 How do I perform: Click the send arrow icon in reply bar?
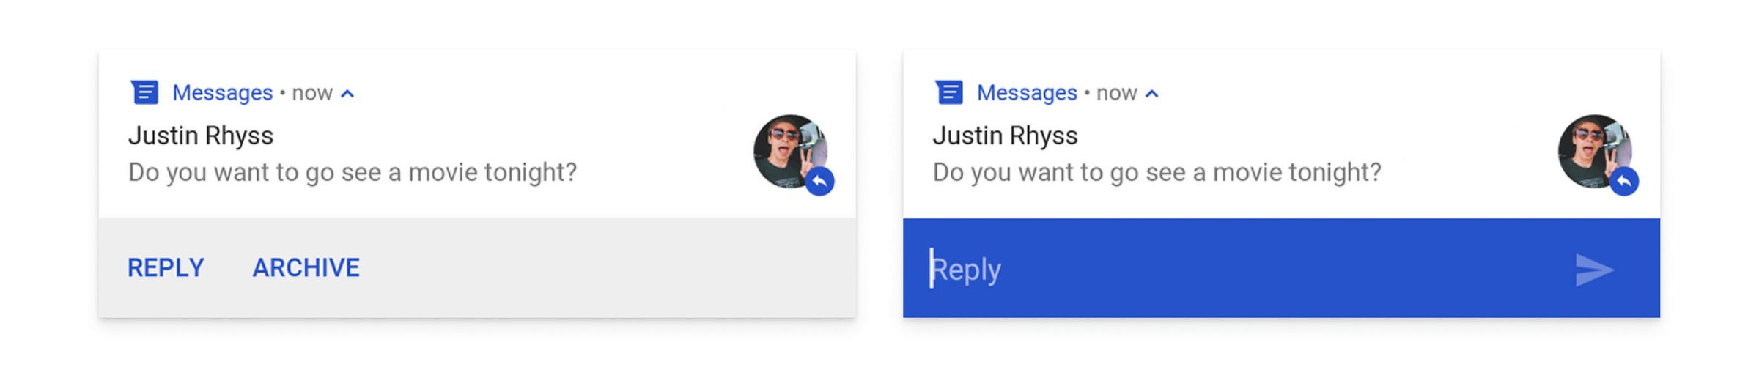pos(1594,270)
